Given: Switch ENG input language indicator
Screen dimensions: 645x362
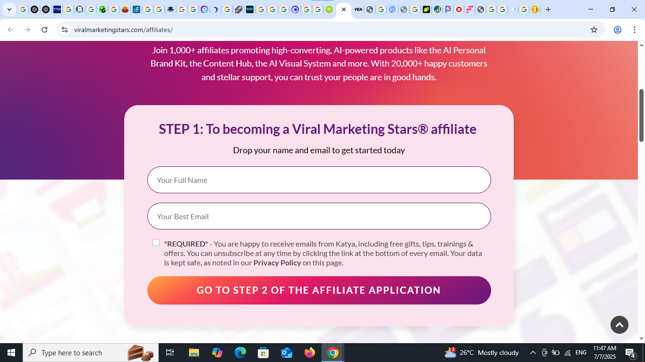Looking at the screenshot, I should pos(581,353).
